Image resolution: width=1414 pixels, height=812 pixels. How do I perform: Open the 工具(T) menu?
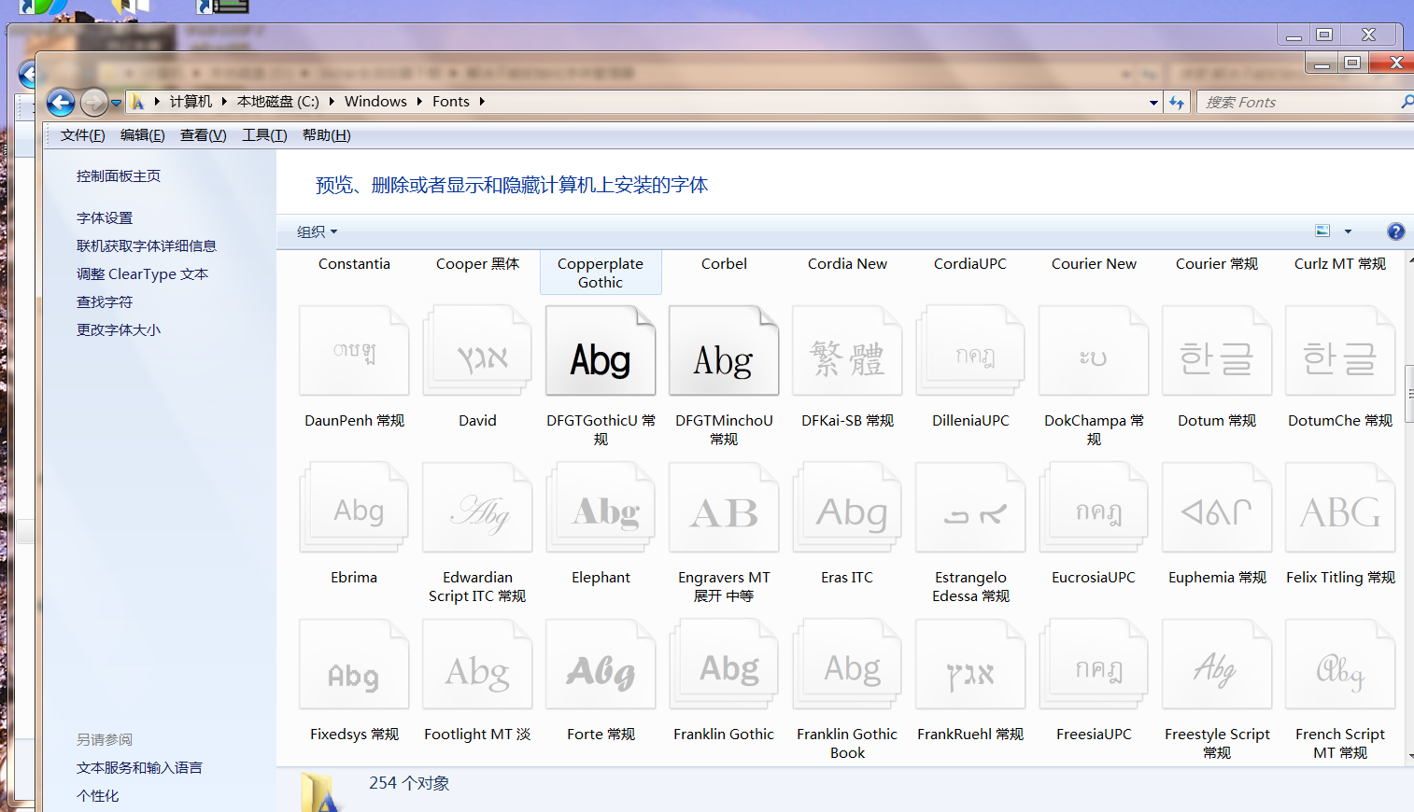[x=264, y=135]
